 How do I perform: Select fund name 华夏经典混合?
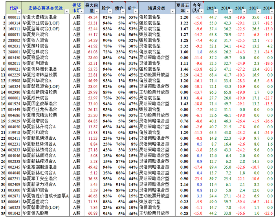[x=35, y=52]
